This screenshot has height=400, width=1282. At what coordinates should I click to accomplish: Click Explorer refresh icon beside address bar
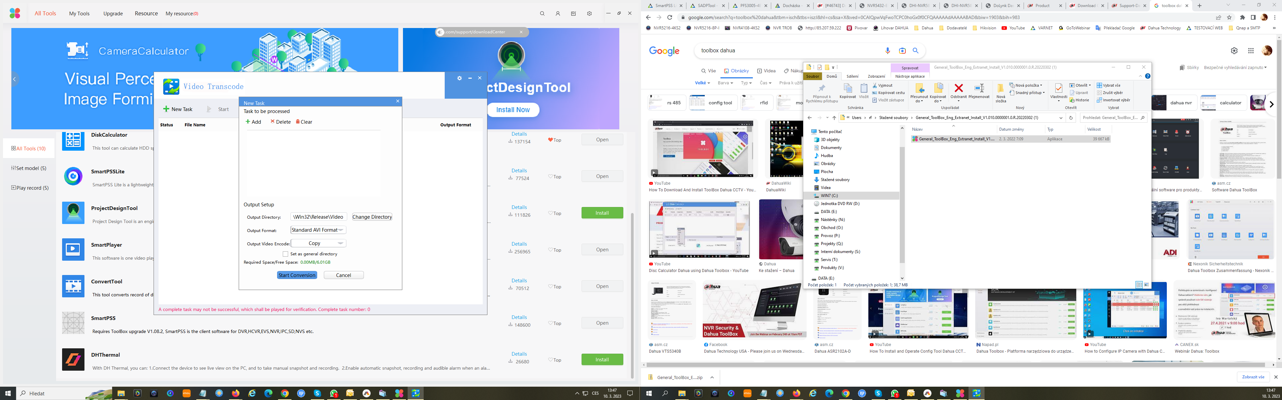1071,118
